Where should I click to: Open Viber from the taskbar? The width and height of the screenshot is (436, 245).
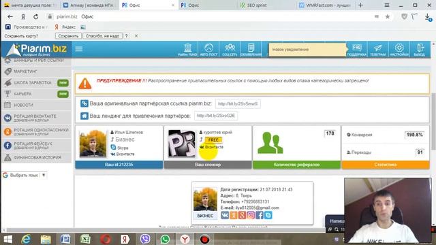145,239
